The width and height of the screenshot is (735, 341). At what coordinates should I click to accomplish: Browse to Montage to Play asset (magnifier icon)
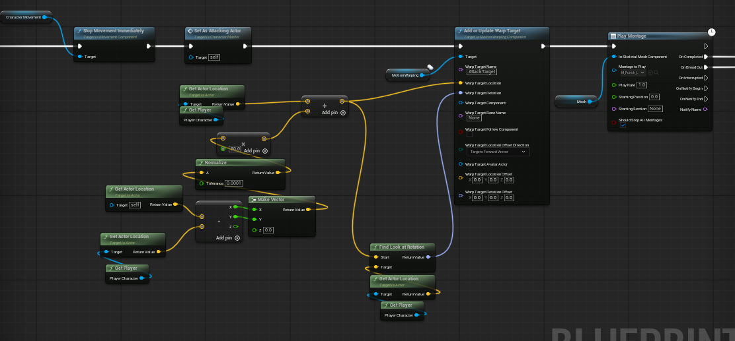656,73
